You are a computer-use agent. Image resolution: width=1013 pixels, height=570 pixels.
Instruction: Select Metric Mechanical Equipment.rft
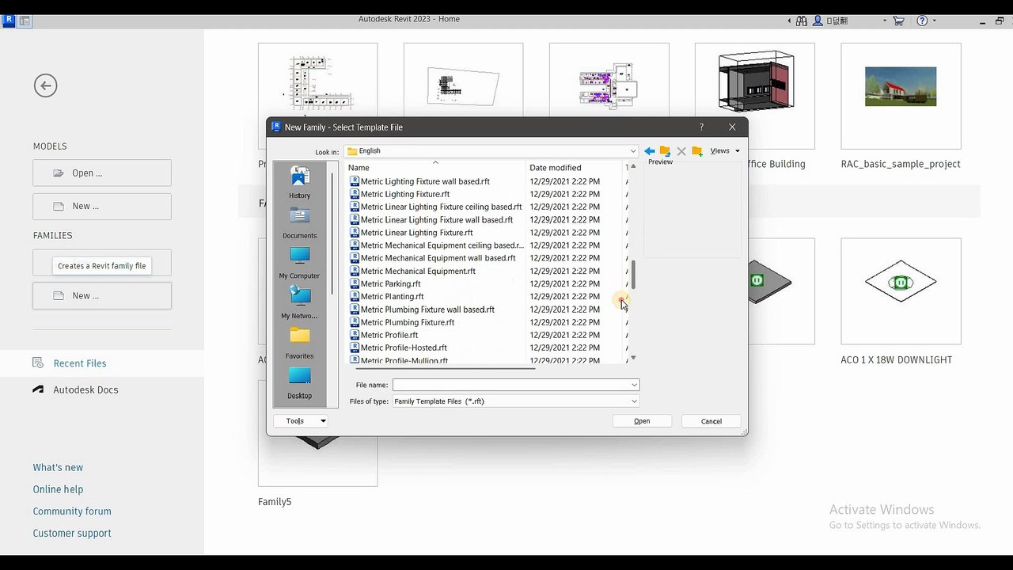418,271
